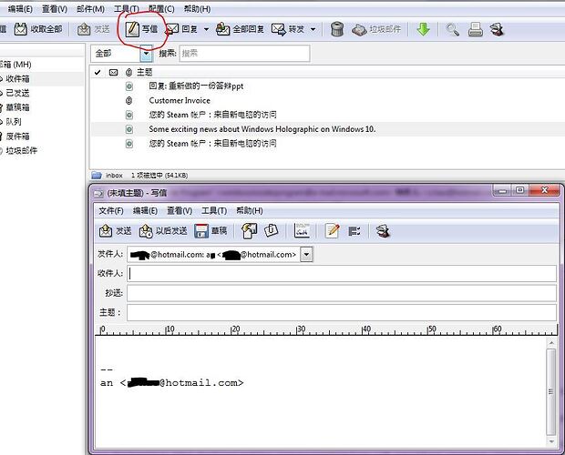This screenshot has height=455, width=565.
Task: Open the 配置(C) menu in main window
Action: click(x=161, y=9)
